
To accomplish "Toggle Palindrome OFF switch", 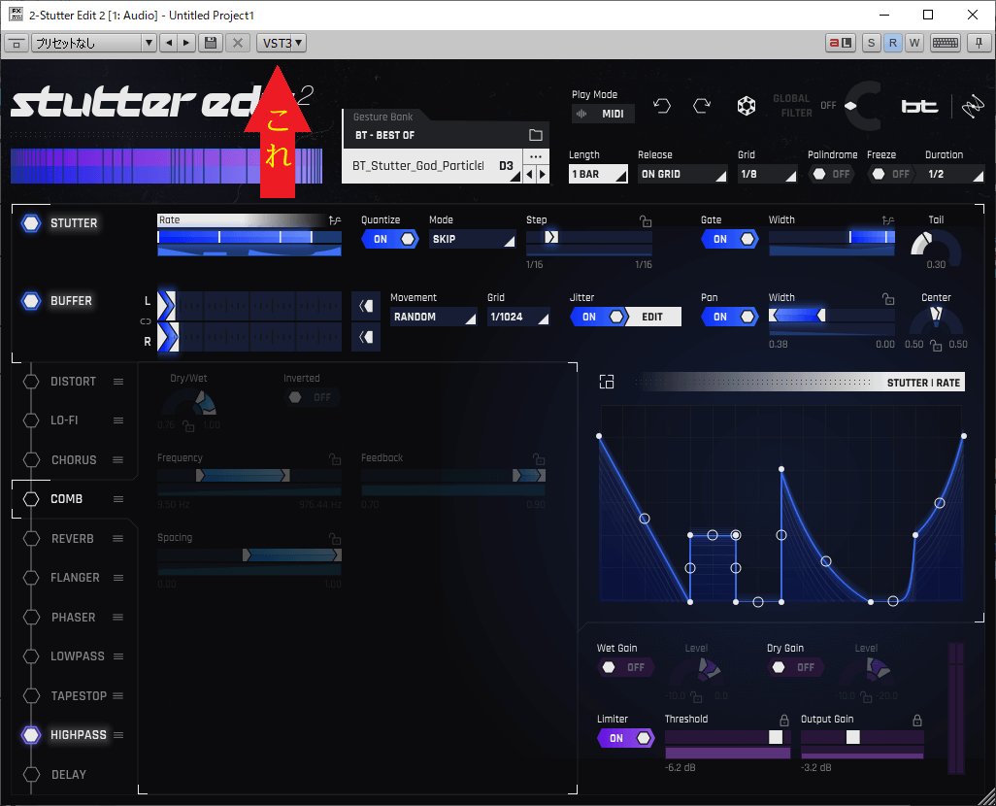I will click(832, 174).
